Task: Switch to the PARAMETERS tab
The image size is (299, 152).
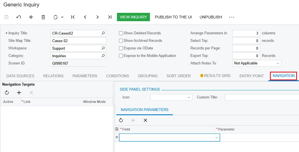Action: tap(85, 76)
